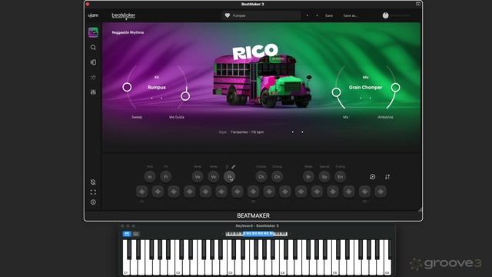Go to previous preset arrow in the top bar
Viewport: 492px width, 277px height.
tap(307, 15)
